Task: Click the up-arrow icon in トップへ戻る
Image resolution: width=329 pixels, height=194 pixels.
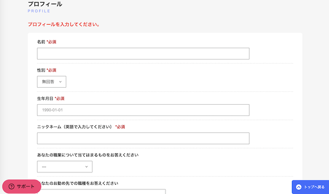Action: [299, 187]
